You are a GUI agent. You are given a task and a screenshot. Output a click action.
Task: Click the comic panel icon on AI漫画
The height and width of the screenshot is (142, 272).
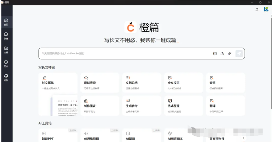tap(128, 133)
